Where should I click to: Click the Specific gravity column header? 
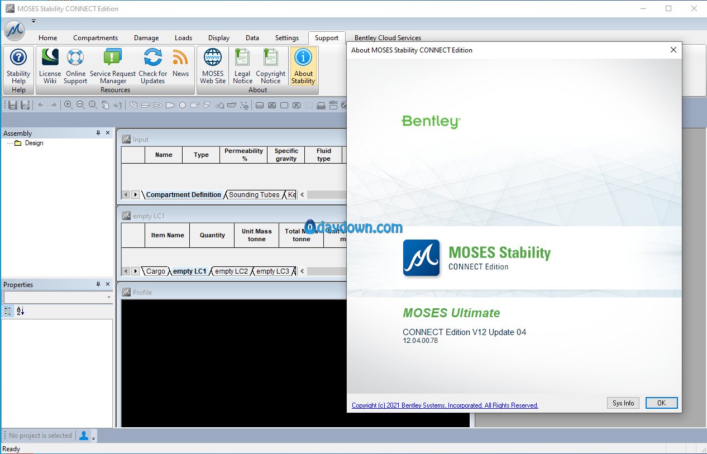[x=286, y=155]
